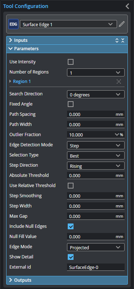Viewport: 134px width, 289px height.
Task: Click the expand all sections icon
Action: click(117, 40)
